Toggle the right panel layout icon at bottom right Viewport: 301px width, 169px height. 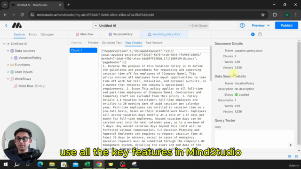tap(297, 156)
